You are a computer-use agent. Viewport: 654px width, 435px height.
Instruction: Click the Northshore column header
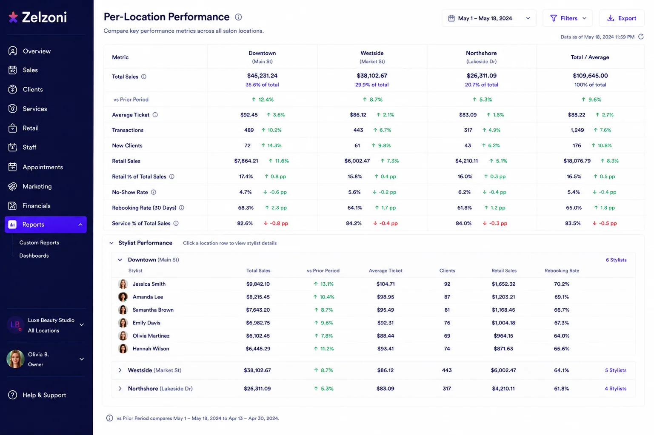pos(481,57)
